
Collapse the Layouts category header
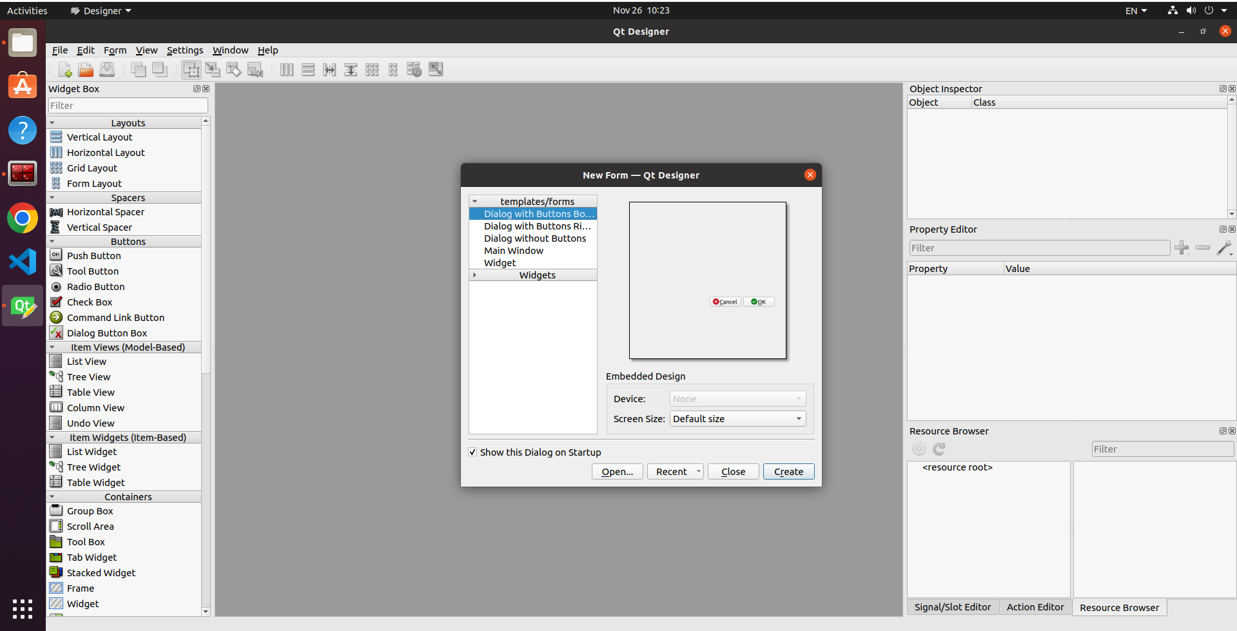pos(124,123)
